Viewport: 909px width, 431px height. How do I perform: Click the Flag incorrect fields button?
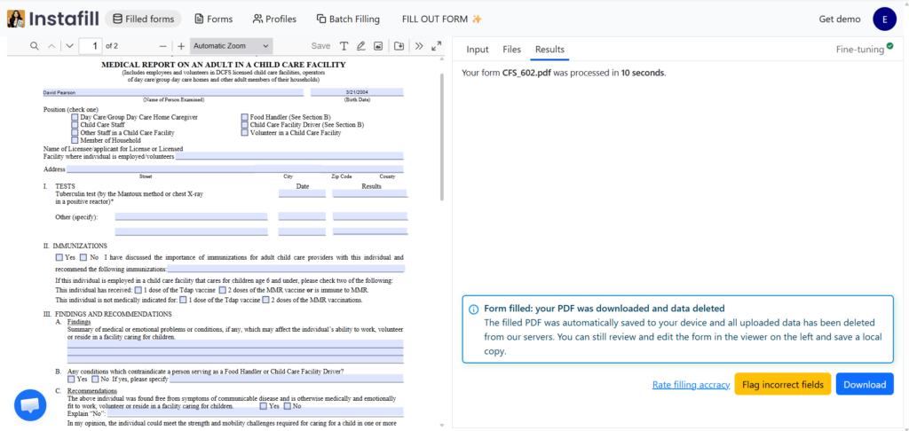coord(782,384)
